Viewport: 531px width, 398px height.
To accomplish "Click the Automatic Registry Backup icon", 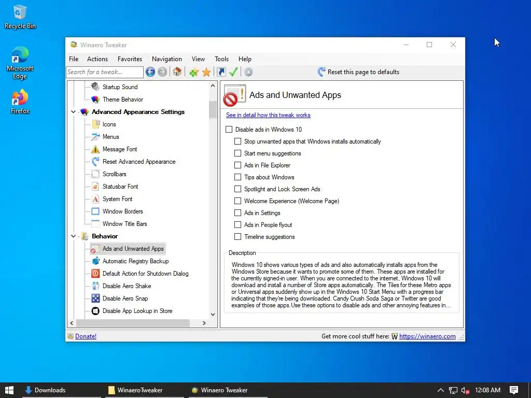I will 95,261.
